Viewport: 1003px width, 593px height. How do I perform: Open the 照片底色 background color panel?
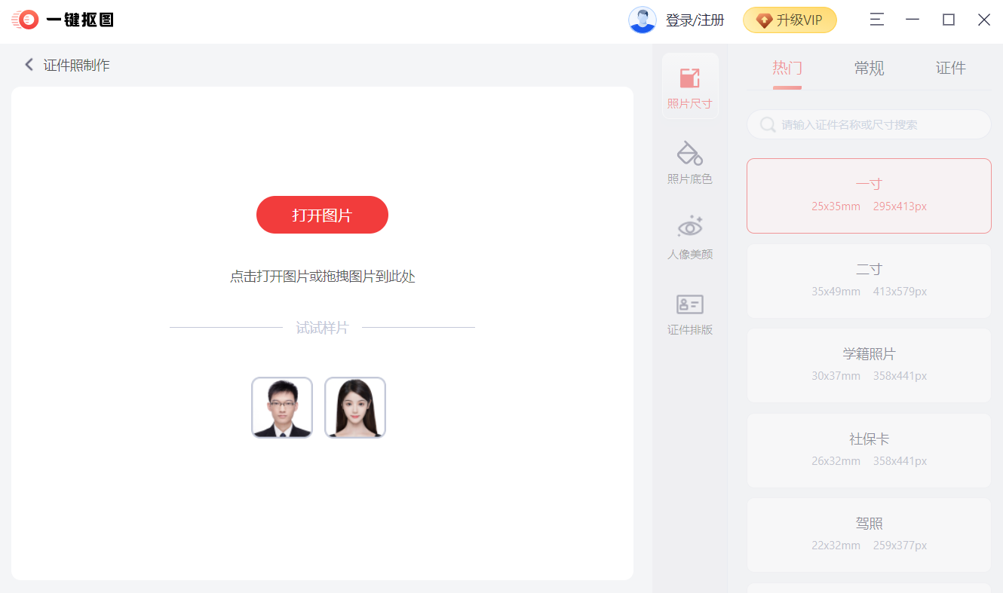click(690, 162)
